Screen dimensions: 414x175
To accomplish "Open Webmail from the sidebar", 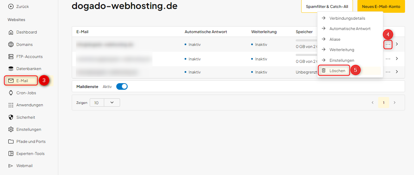I will pyautogui.click(x=24, y=166).
